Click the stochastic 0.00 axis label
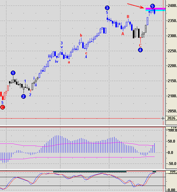Screen dimensions: 177x192 [x=171, y=190]
